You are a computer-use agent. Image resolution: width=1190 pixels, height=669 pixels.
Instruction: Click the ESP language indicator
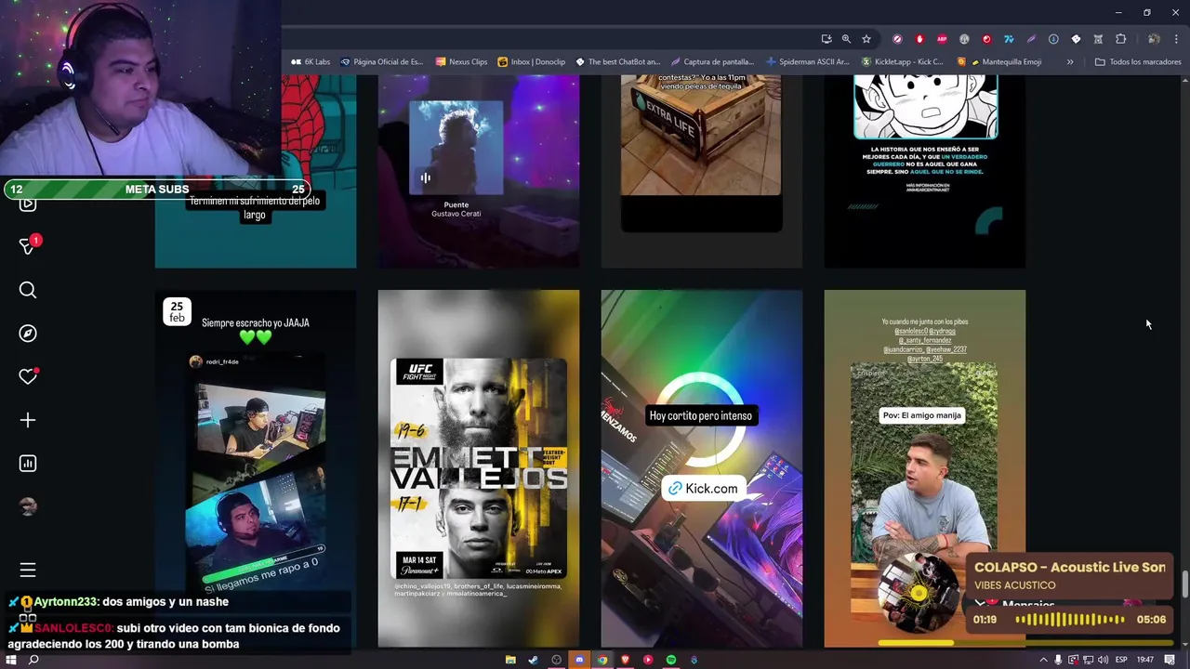point(1121,660)
